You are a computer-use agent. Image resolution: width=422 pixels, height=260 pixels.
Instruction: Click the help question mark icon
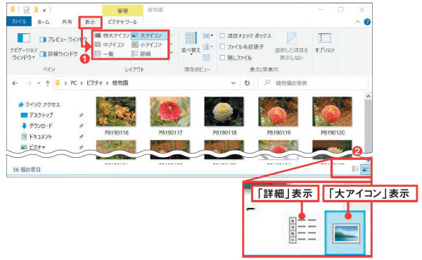click(367, 22)
